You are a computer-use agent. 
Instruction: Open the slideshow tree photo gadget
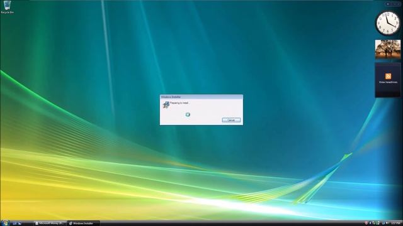[388, 50]
